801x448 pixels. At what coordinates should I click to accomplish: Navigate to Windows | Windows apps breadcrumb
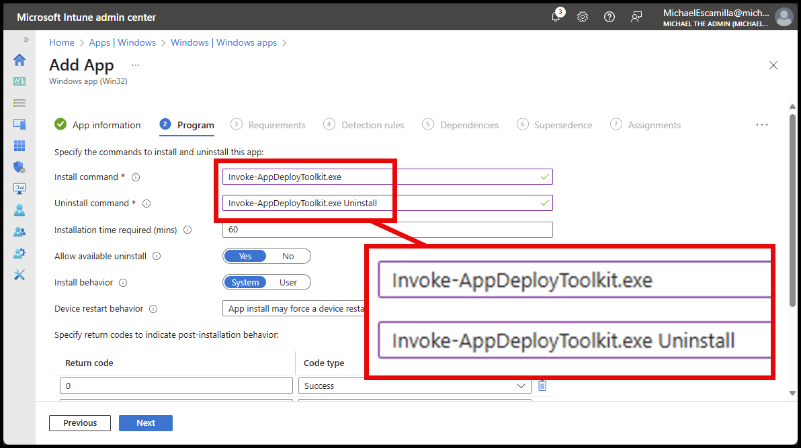(224, 42)
